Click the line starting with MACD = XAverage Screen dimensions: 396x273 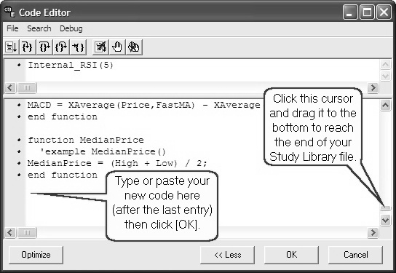[x=143, y=105]
